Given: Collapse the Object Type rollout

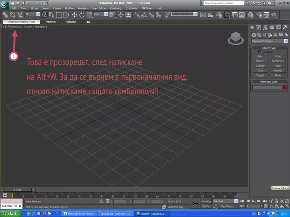Looking at the screenshot, I should pos(269,48).
